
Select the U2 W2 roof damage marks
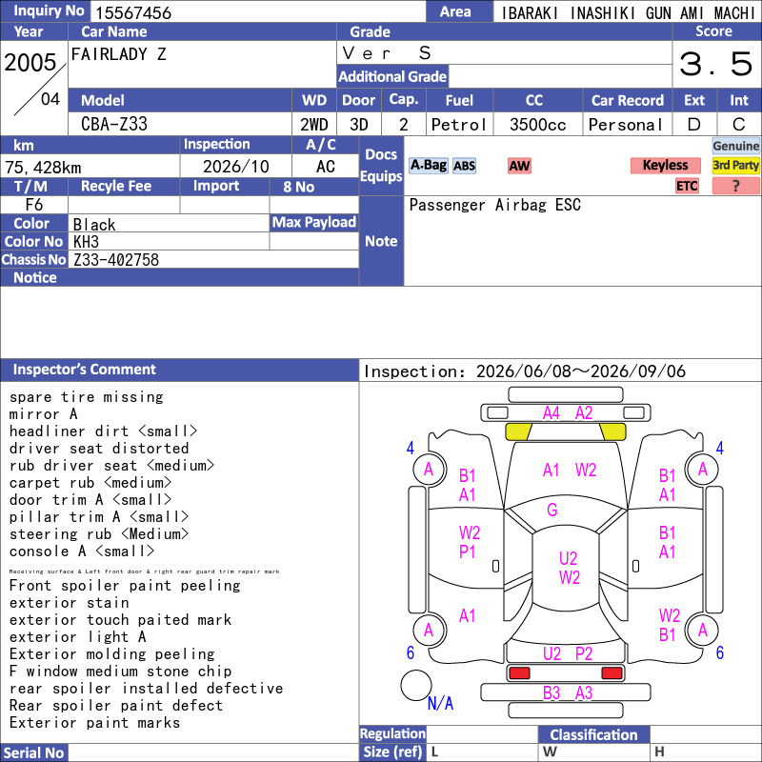(x=569, y=568)
